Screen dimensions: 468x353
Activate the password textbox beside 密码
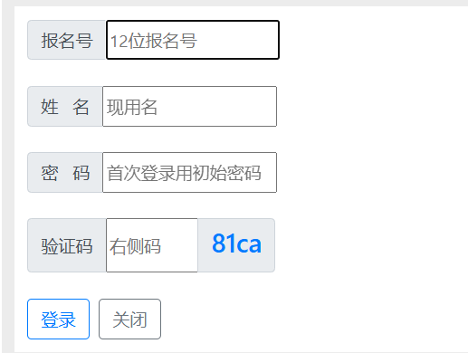189,172
